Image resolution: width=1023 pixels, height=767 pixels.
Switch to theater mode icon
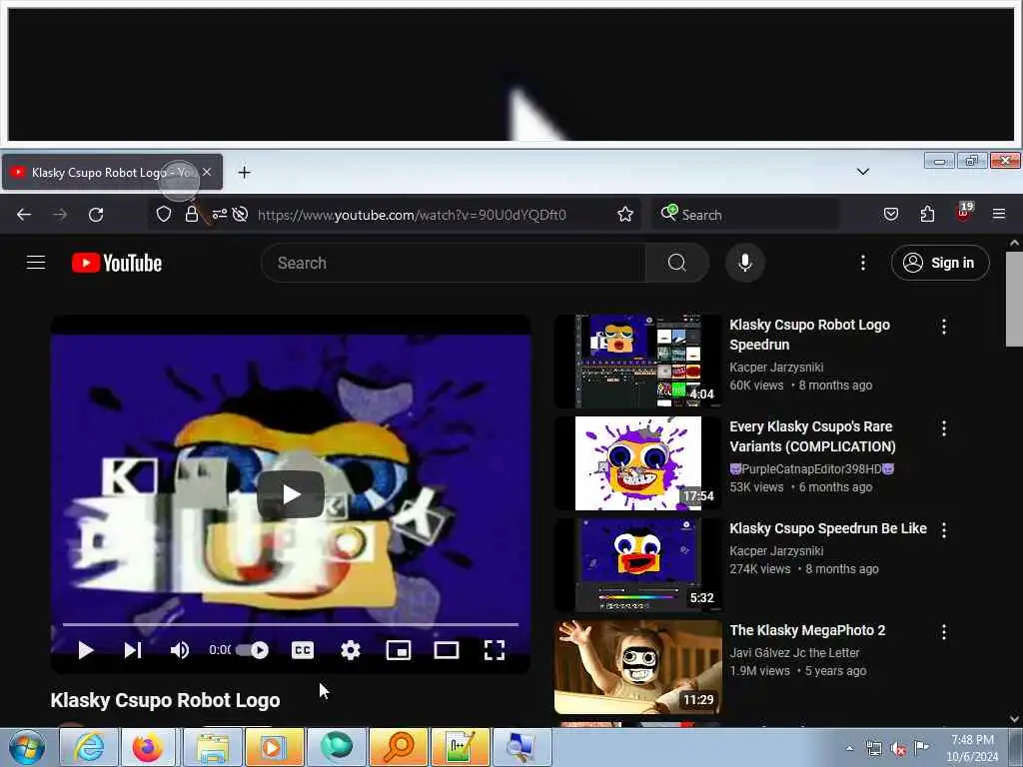(447, 650)
